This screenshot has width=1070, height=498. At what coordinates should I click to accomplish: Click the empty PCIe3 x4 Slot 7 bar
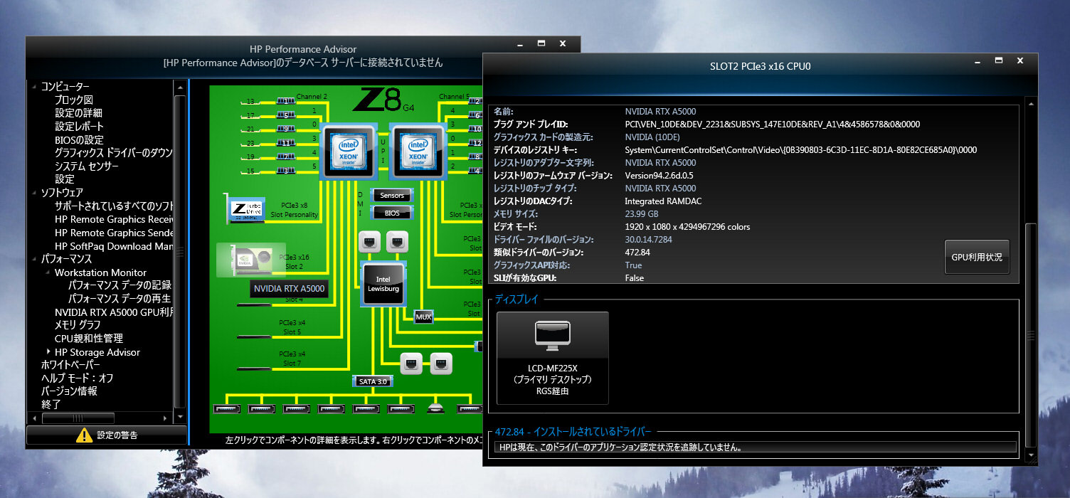[255, 370]
